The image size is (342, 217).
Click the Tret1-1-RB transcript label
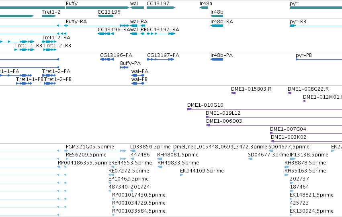coord(28,46)
